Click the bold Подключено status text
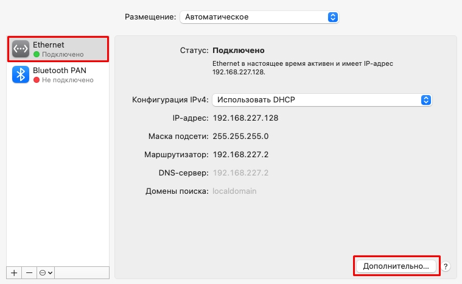 point(239,51)
